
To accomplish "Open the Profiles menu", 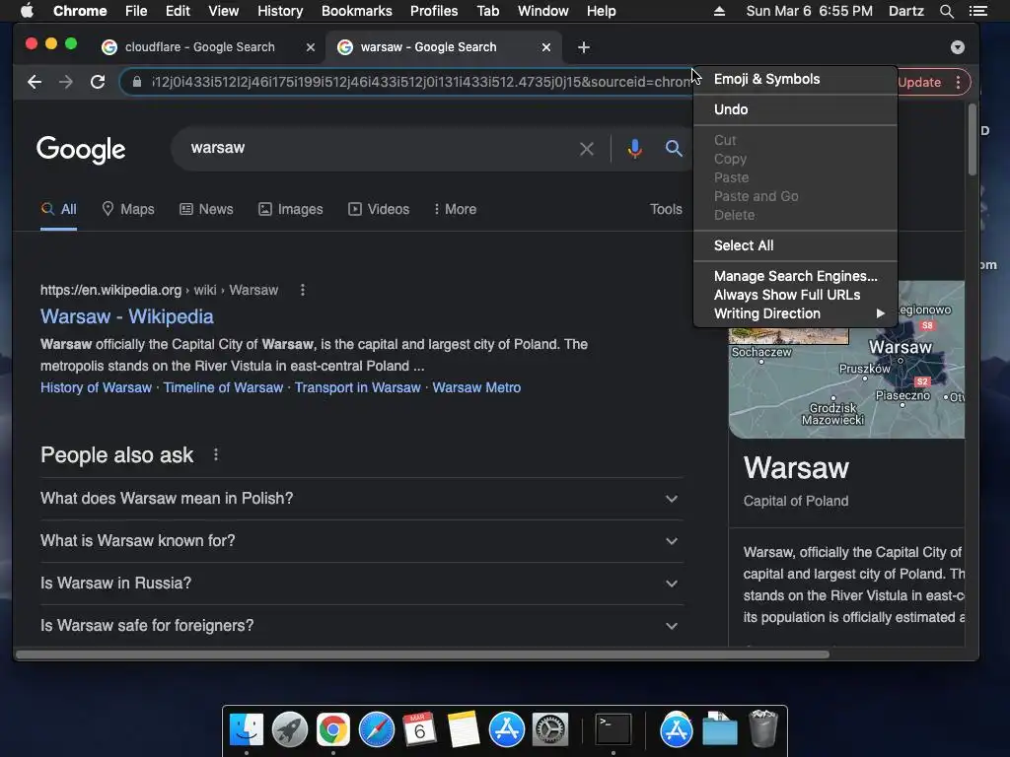I will click(x=434, y=11).
